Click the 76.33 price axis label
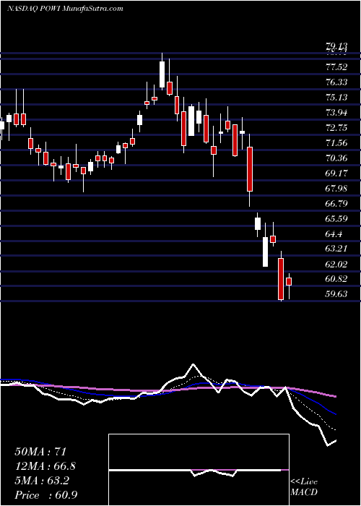 pos(336,82)
